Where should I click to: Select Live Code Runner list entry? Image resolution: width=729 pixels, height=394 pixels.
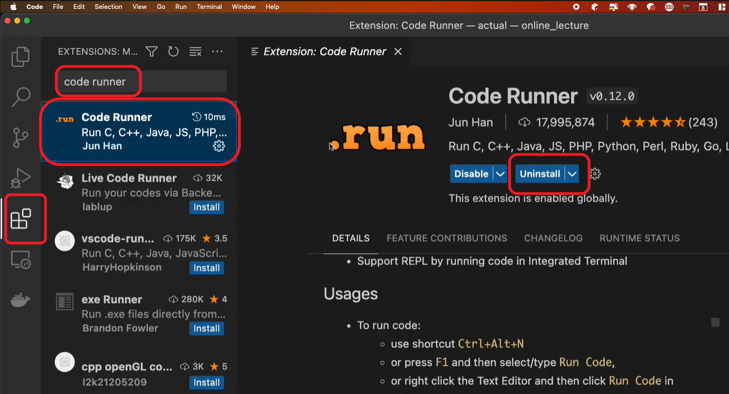point(139,192)
